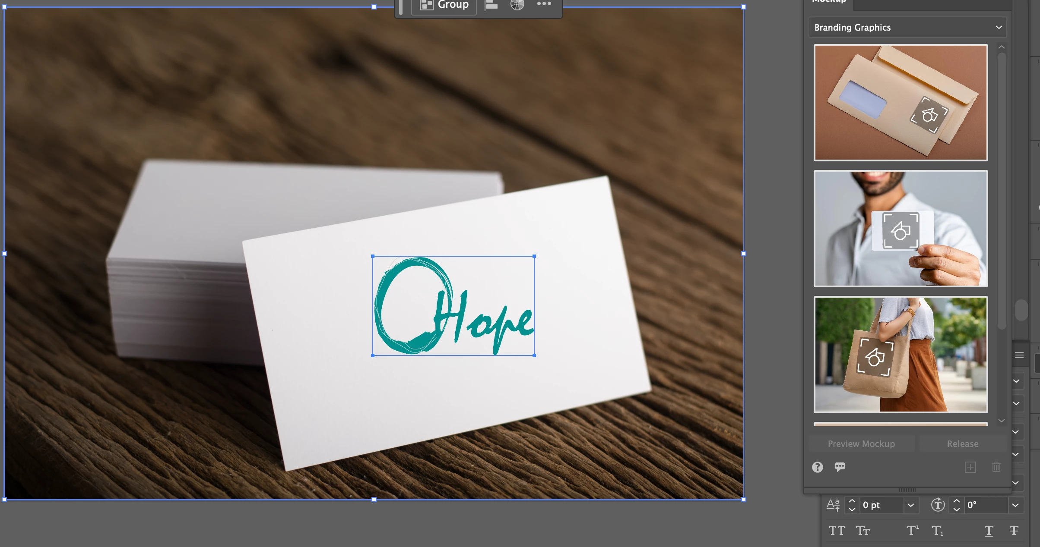Open the Branding Graphics category dropdown
This screenshot has width=1040, height=547.
[907, 28]
